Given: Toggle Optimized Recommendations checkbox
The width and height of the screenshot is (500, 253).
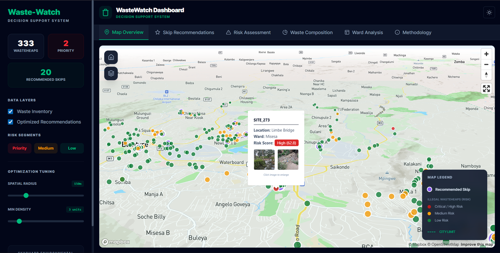Looking at the screenshot, I should [x=10, y=122].
